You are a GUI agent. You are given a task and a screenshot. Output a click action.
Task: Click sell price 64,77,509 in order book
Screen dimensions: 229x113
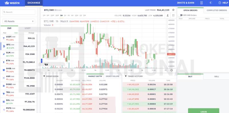(x=87, y=104)
